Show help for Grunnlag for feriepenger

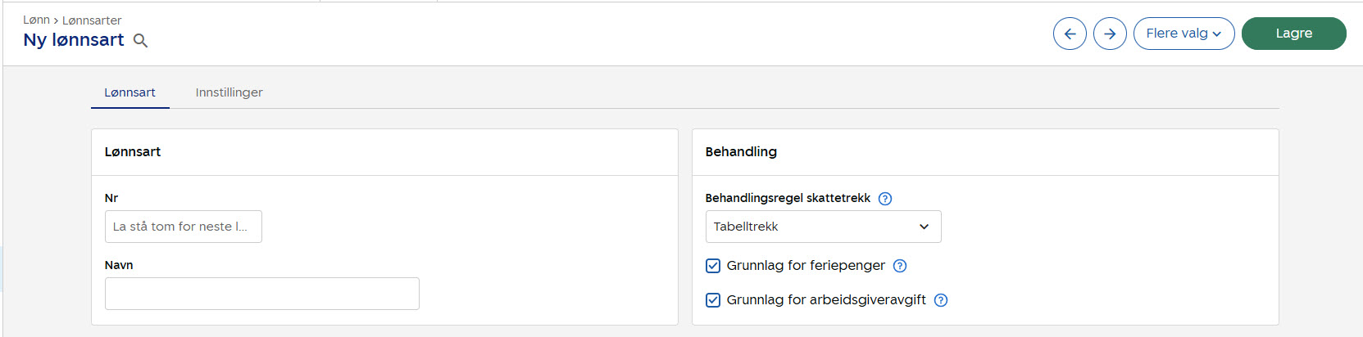pyautogui.click(x=900, y=266)
